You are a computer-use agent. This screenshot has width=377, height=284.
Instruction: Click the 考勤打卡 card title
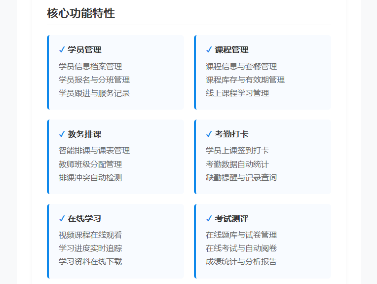click(x=231, y=134)
